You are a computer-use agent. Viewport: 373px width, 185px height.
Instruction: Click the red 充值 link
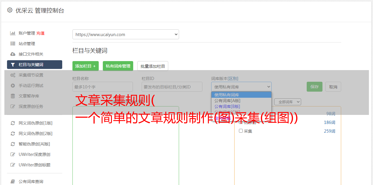click(40, 33)
